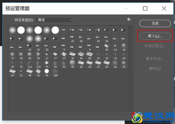Viewport: 175px width, 124px height.
Task: Click the 载入 (Load) button
Action: tap(155, 36)
